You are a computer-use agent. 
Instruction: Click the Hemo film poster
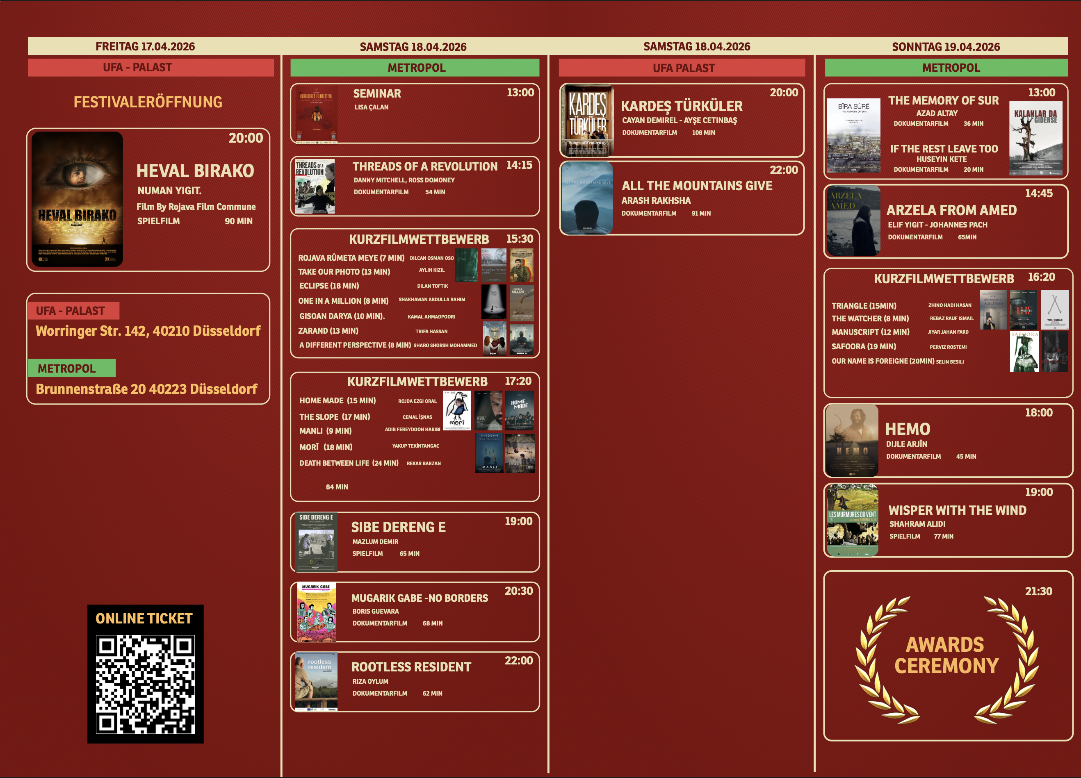click(852, 440)
